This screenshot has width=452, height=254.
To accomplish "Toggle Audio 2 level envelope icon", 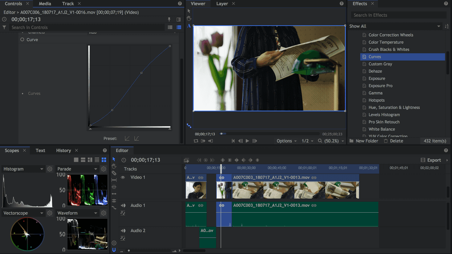I will tap(123, 238).
